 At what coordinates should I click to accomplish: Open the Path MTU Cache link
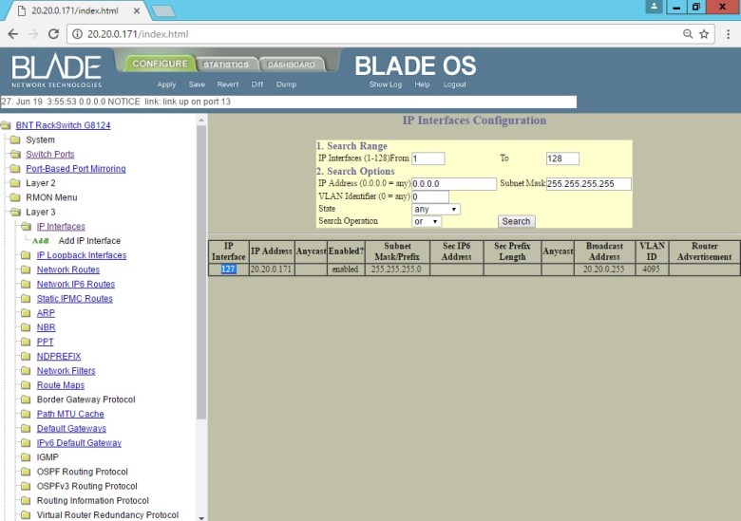click(x=70, y=414)
